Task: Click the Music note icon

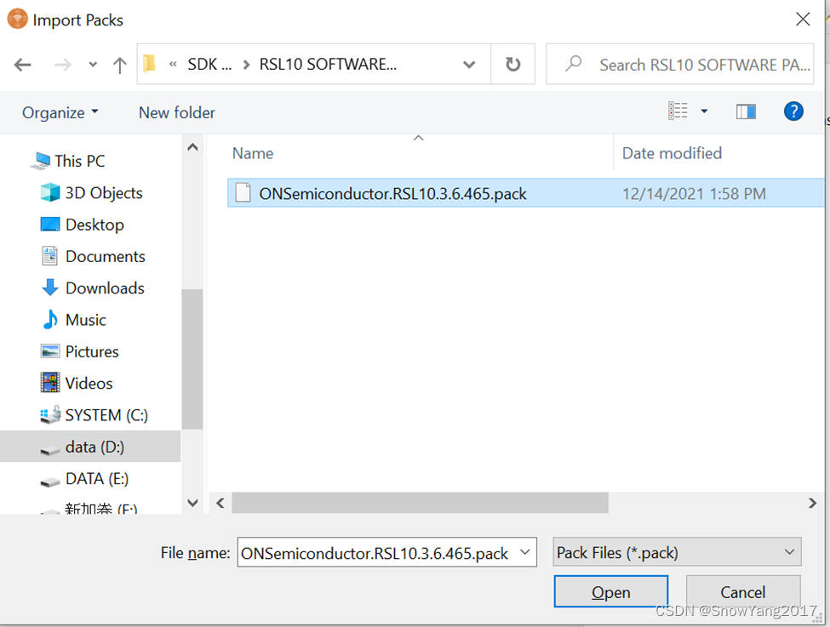Action: click(50, 319)
